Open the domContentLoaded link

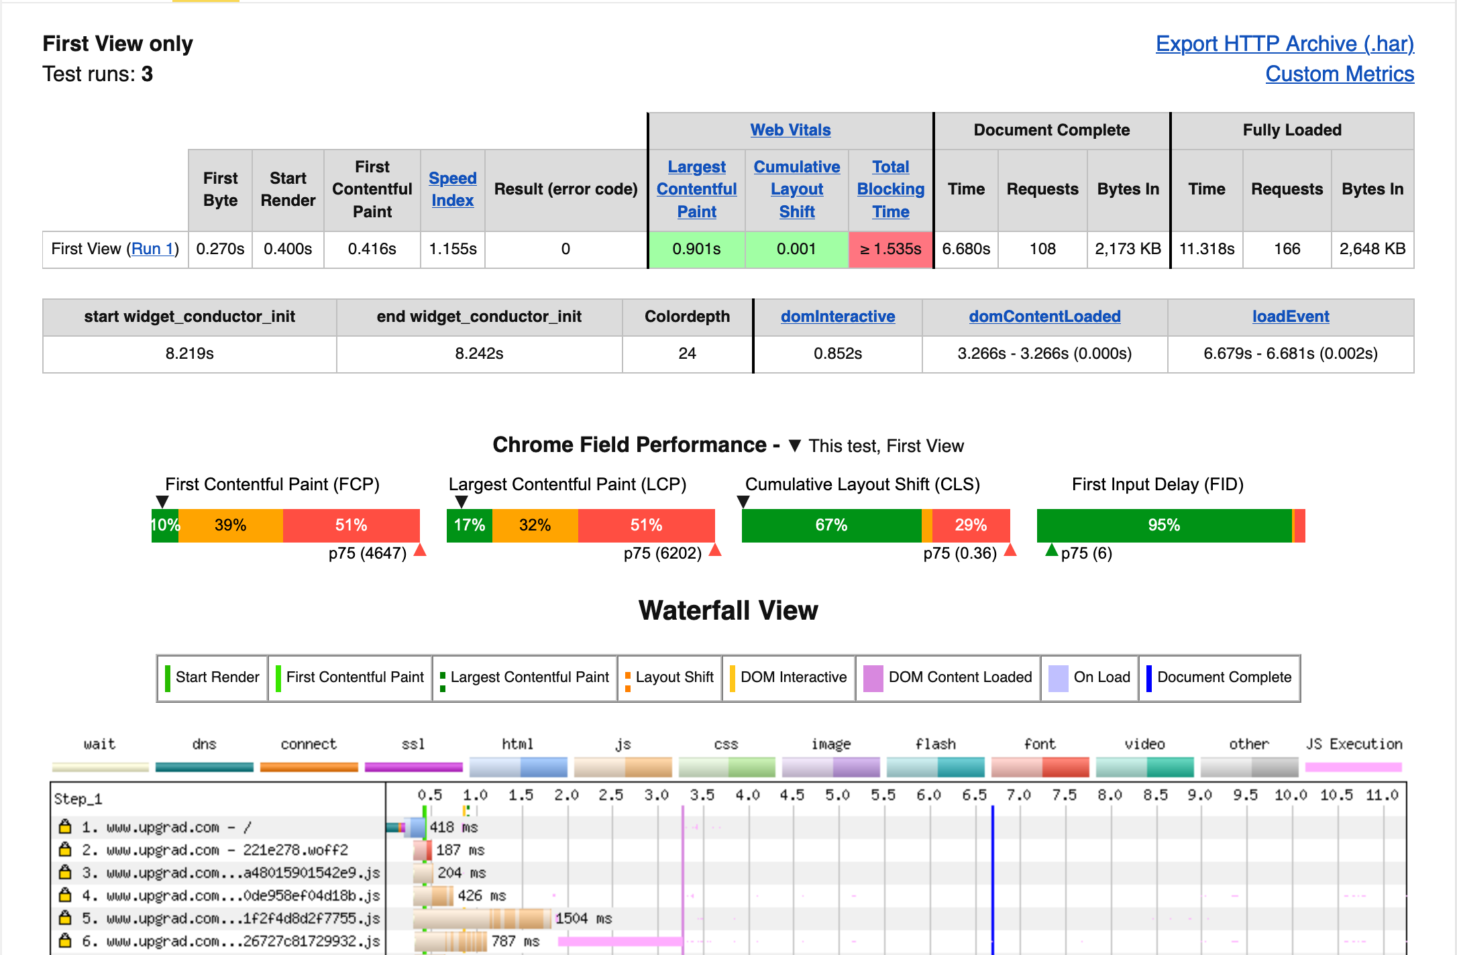click(1044, 317)
